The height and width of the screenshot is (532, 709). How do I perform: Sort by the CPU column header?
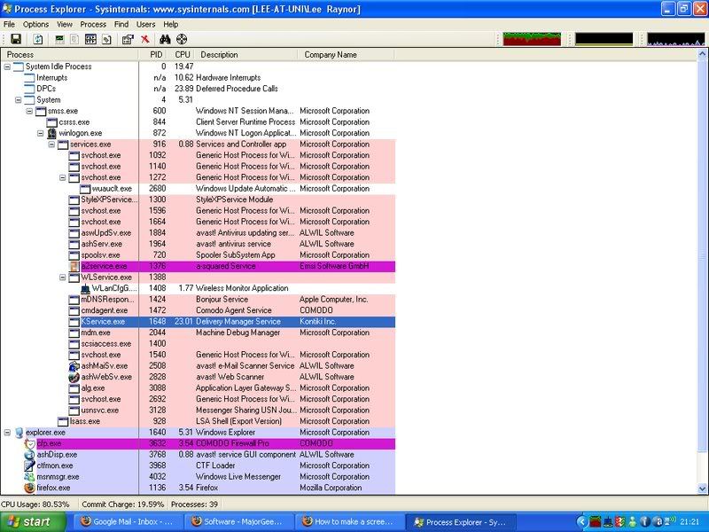coord(183,55)
